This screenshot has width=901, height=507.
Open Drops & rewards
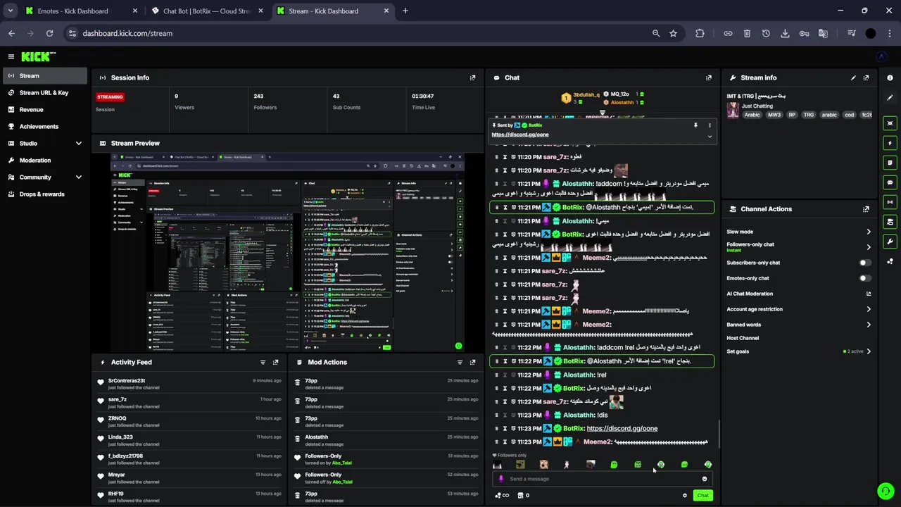click(x=44, y=194)
